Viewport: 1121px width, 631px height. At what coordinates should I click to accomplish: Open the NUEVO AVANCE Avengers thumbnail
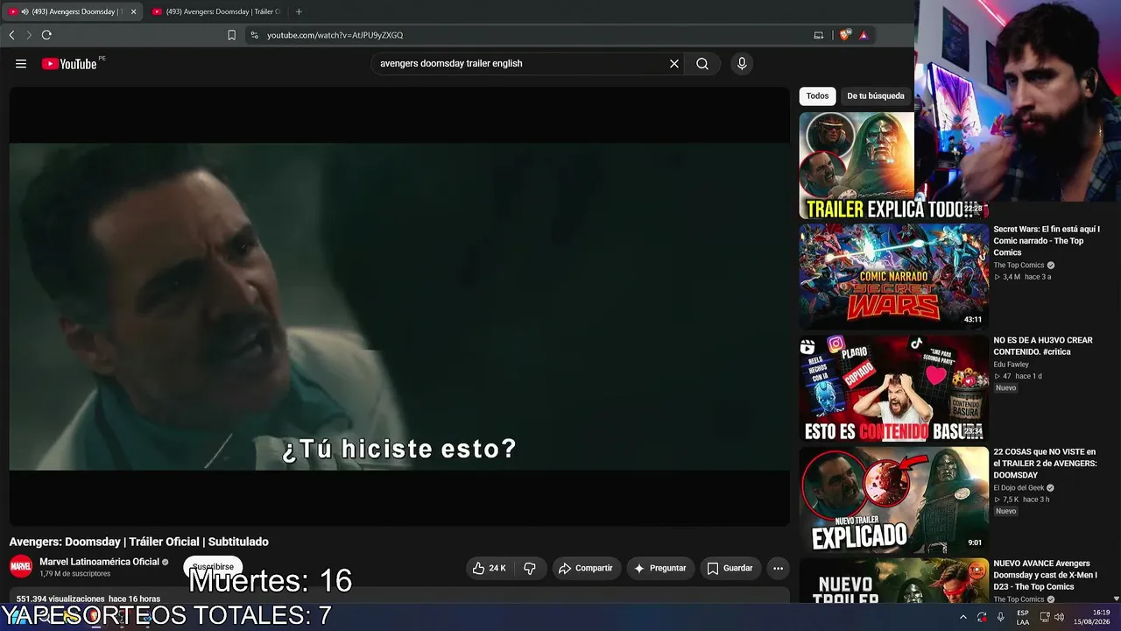tap(893, 580)
